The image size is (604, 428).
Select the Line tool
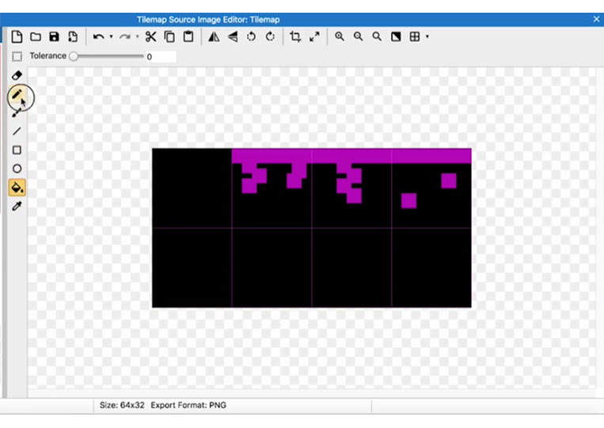(x=17, y=131)
